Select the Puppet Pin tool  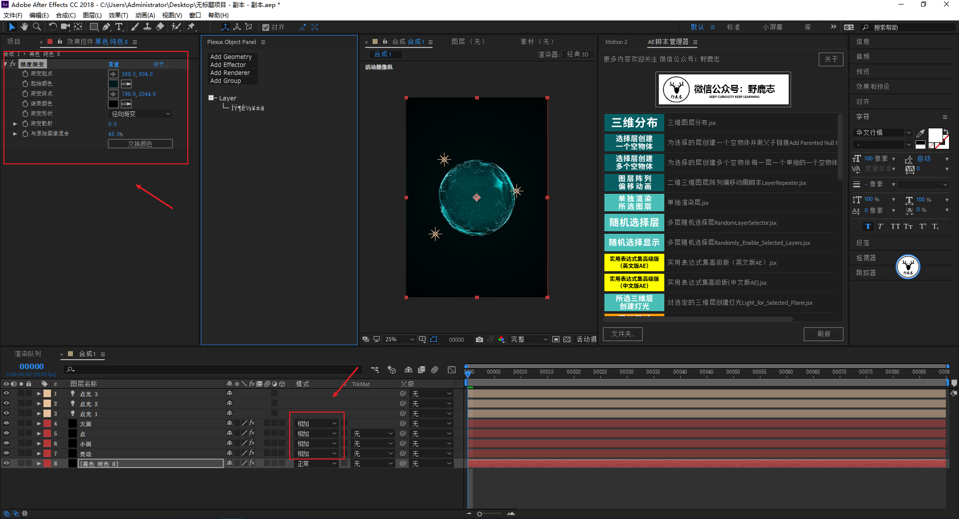pyautogui.click(x=191, y=27)
